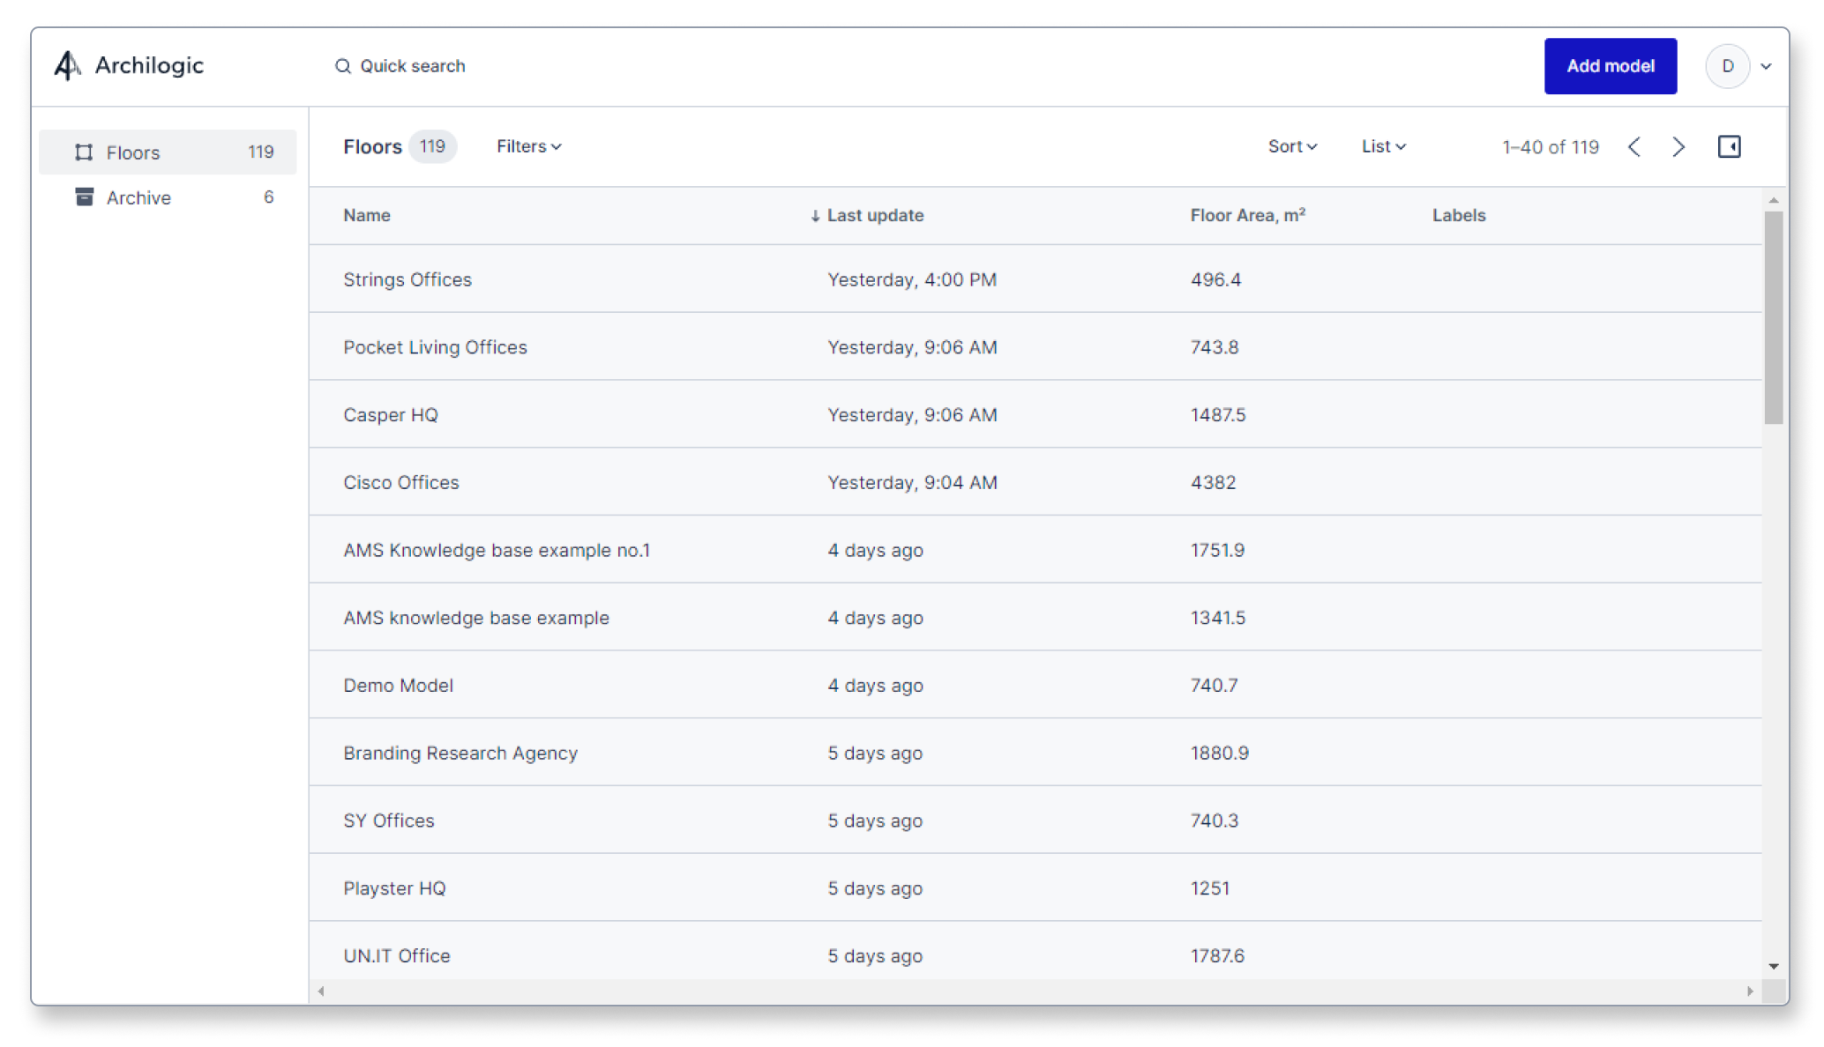Open Casper HQ floor
Image resolution: width=1824 pixels, height=1047 pixels.
pyautogui.click(x=1035, y=415)
